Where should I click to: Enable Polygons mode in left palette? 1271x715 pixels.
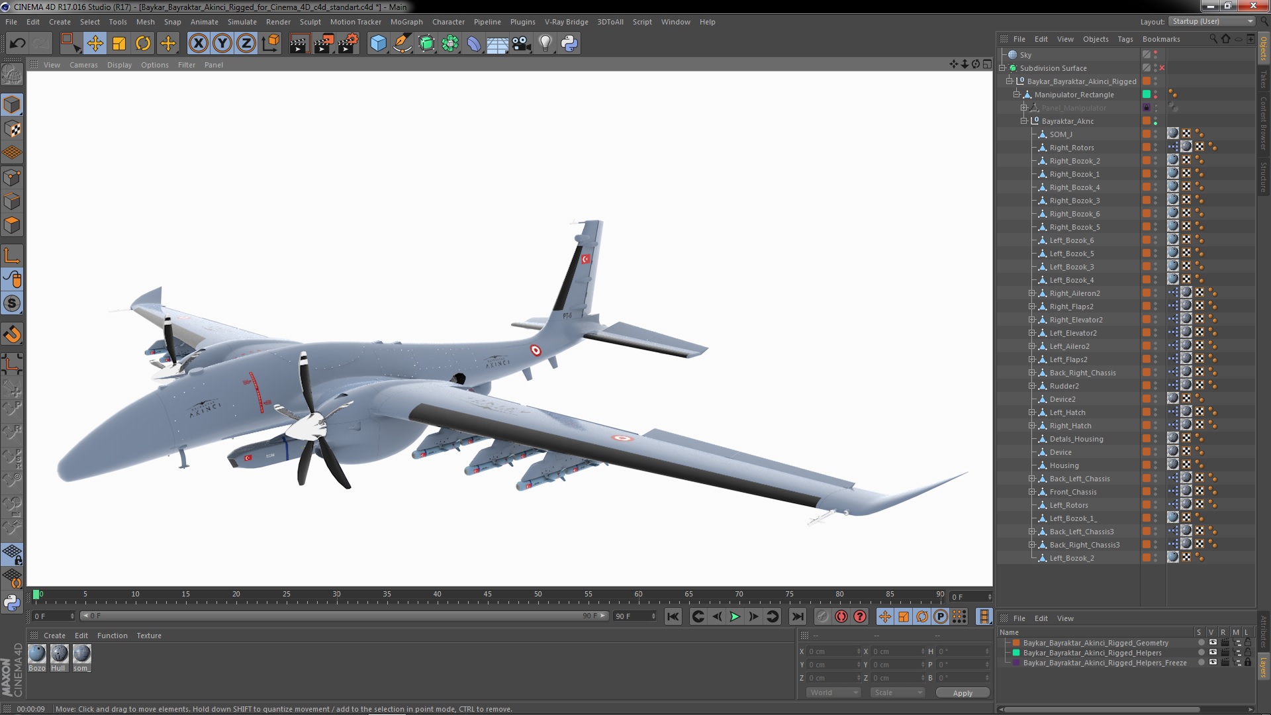12,226
